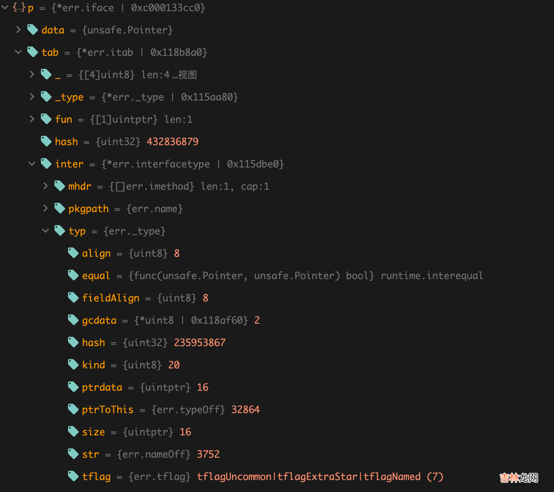Select the str nameOff value 3752
This screenshot has height=492, width=554.
coord(208,454)
